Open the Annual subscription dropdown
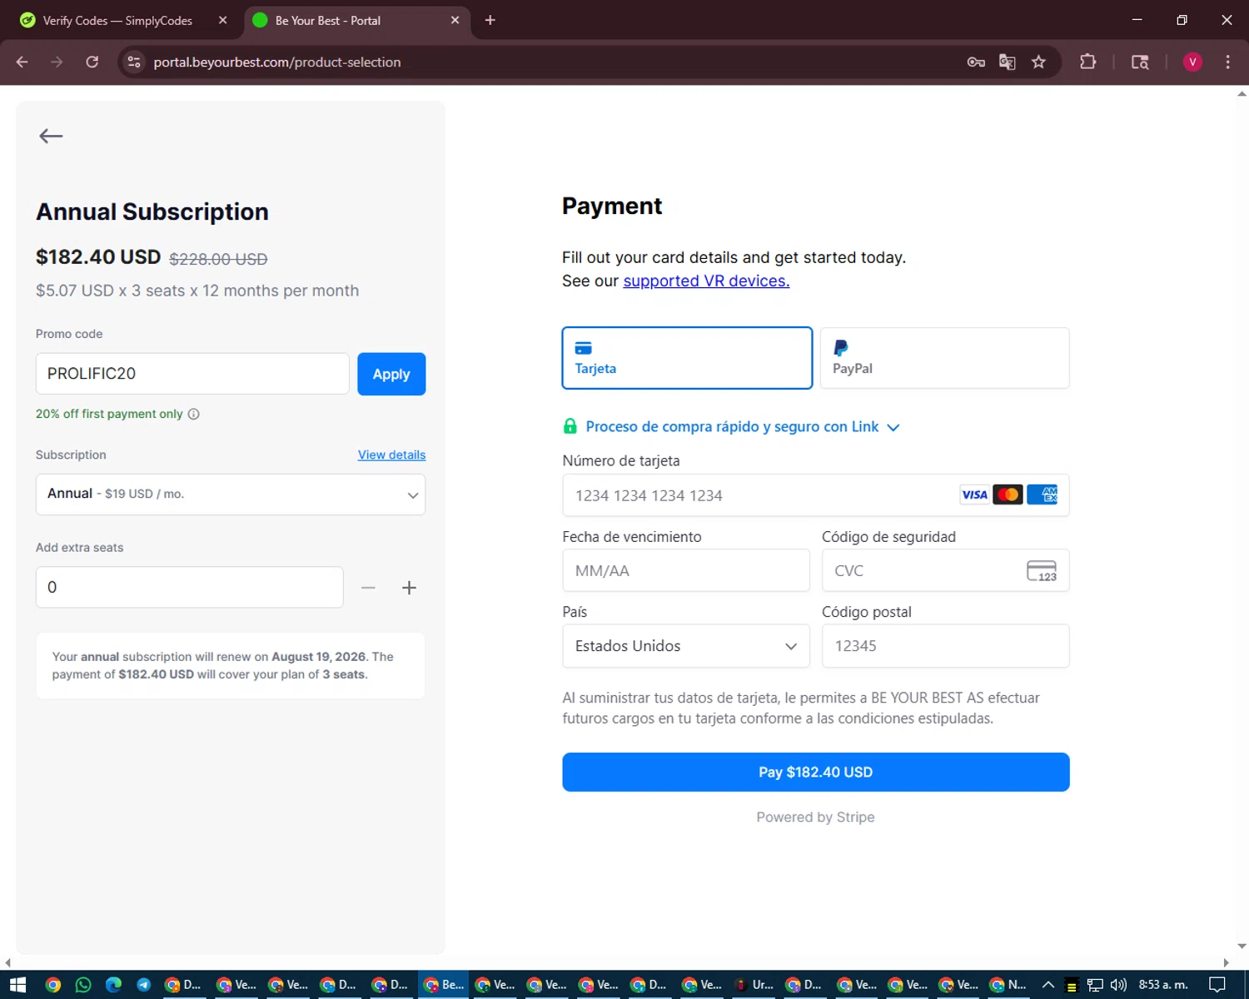Screen dimensions: 1249x999 coord(231,495)
